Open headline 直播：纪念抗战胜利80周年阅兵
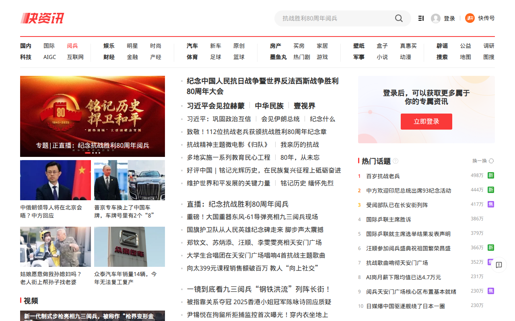 [238, 204]
